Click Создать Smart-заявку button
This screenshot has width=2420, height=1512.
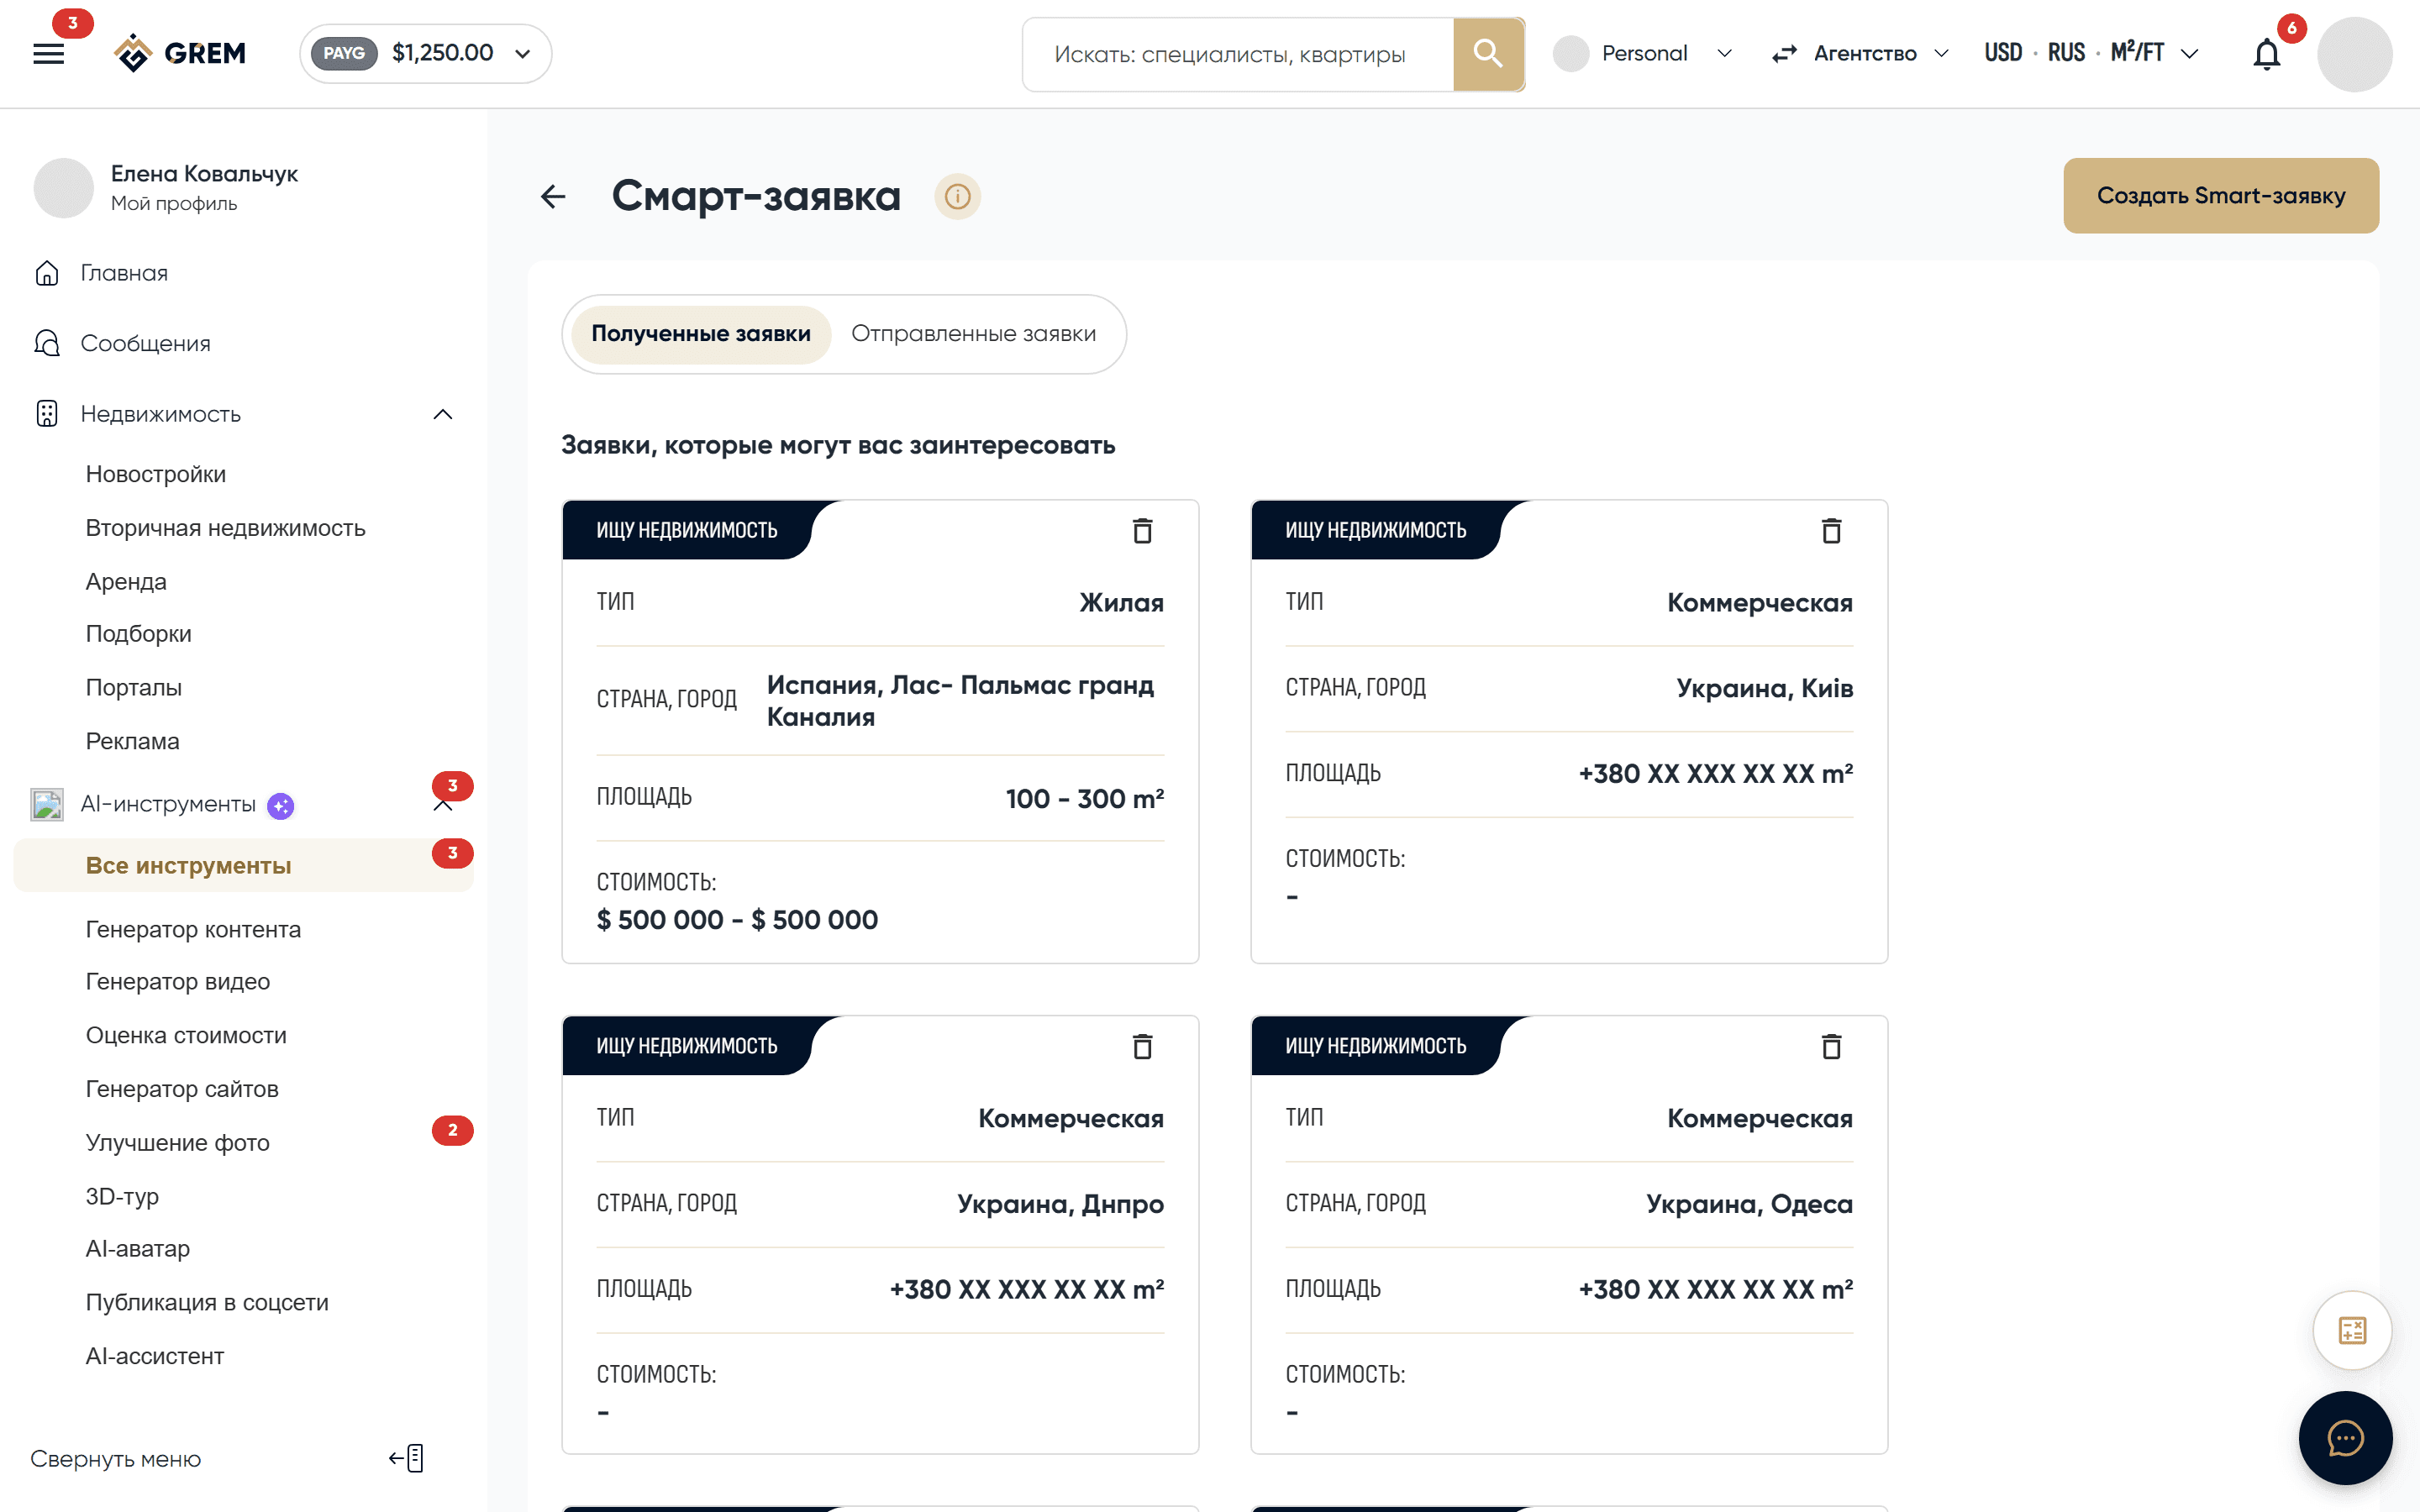(x=2221, y=196)
